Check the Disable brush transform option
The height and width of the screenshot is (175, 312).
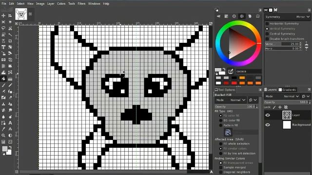(267, 39)
